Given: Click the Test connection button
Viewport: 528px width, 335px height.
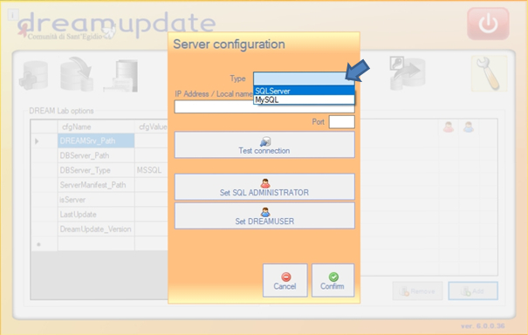Looking at the screenshot, I should pyautogui.click(x=264, y=145).
